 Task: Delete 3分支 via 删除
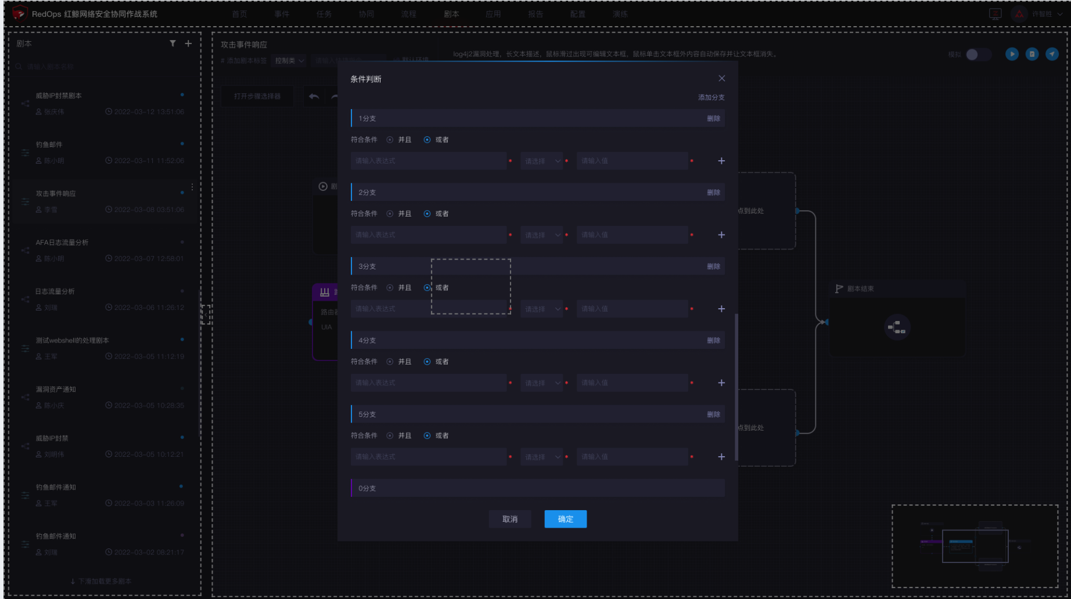tap(713, 266)
